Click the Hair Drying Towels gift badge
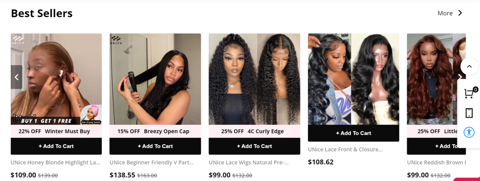The height and width of the screenshot is (181, 480). tap(91, 114)
